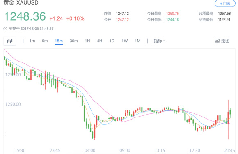This screenshot has width=238, height=154.
Task: Switch to the 1m timeframe
Action: (32, 41)
